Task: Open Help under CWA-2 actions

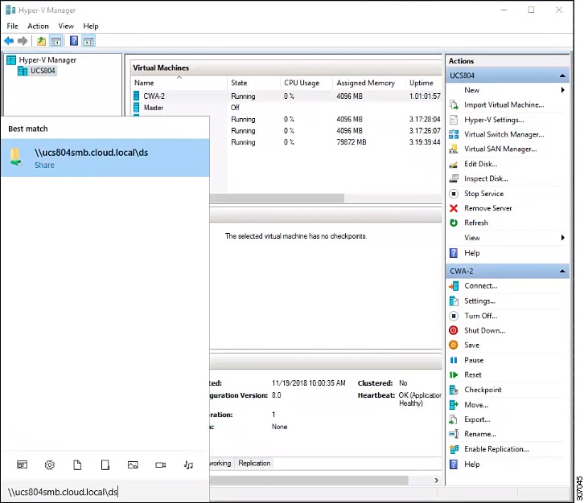Action: pos(471,464)
